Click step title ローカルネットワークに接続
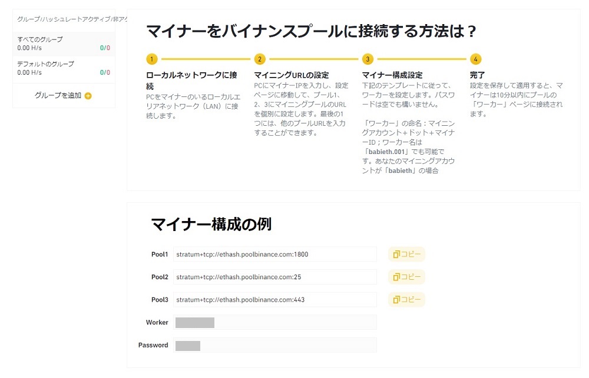The height and width of the screenshot is (378, 589). (x=191, y=81)
